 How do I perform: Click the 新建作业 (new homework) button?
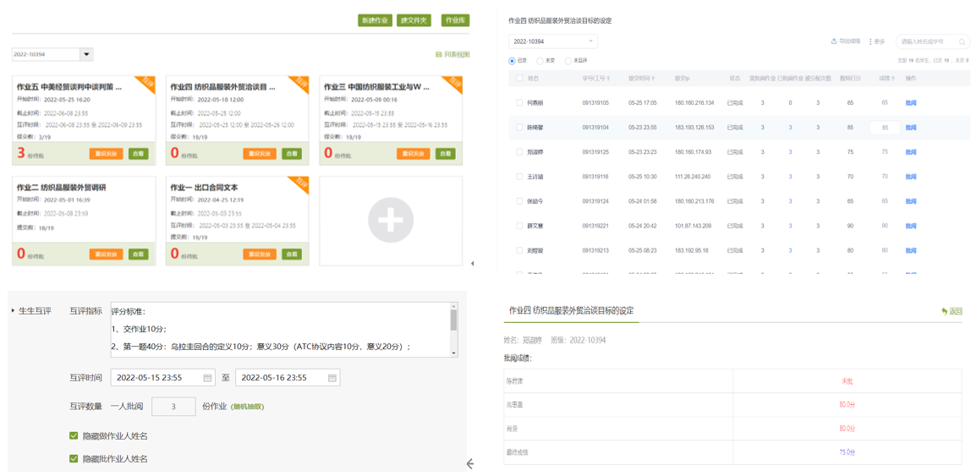click(x=375, y=20)
